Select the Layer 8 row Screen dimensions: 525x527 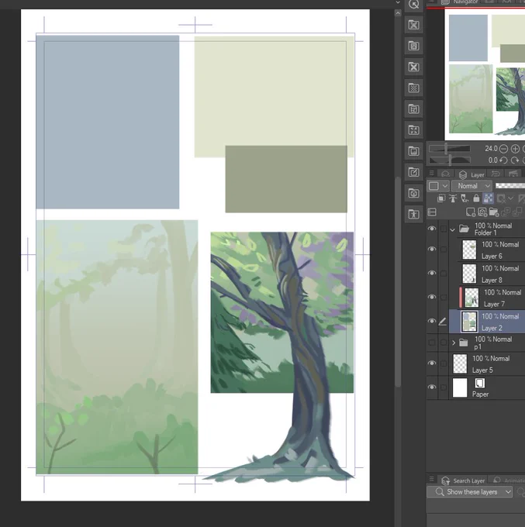487,274
